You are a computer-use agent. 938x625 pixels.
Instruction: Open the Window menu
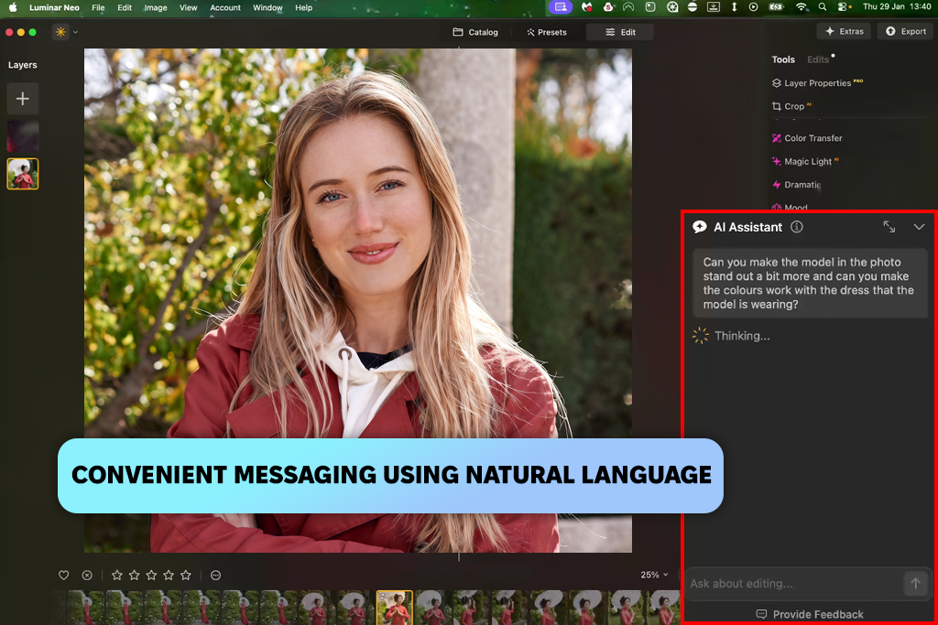(x=267, y=7)
